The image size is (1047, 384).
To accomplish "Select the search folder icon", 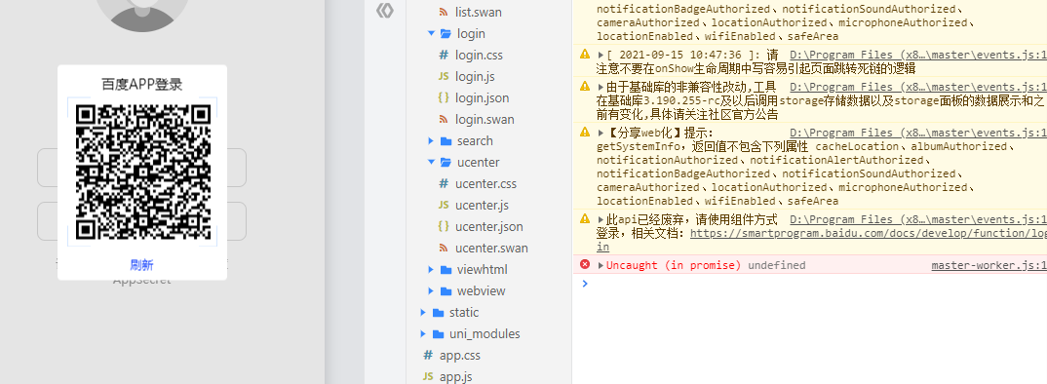I will pyautogui.click(x=446, y=141).
